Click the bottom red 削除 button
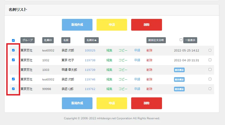Viewport: 225px width, 125px height. point(146,103)
